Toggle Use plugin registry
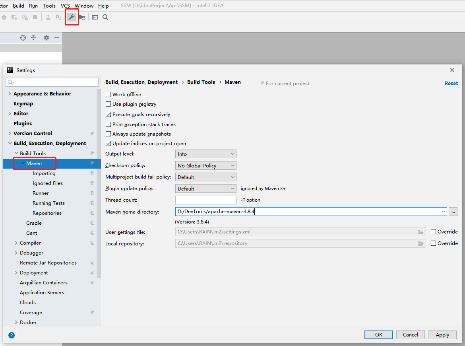The height and width of the screenshot is (346, 465). [108, 104]
